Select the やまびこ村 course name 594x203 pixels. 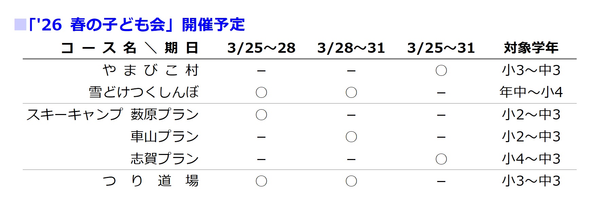coord(150,70)
